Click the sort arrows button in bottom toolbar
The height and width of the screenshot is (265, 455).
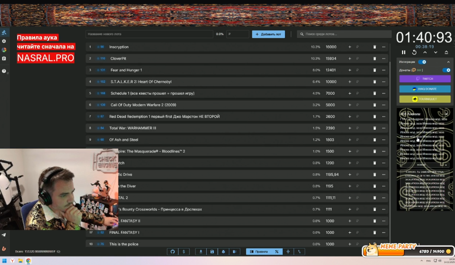pyautogui.click(x=299, y=252)
